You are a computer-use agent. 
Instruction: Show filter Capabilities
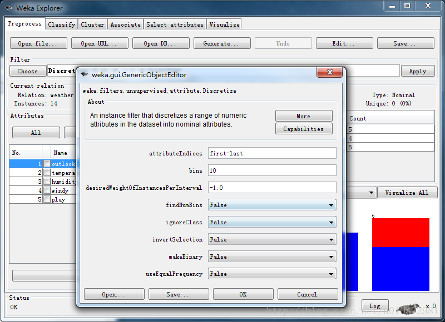click(304, 129)
